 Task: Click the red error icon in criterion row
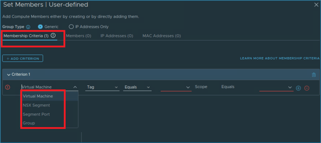click(x=8, y=87)
